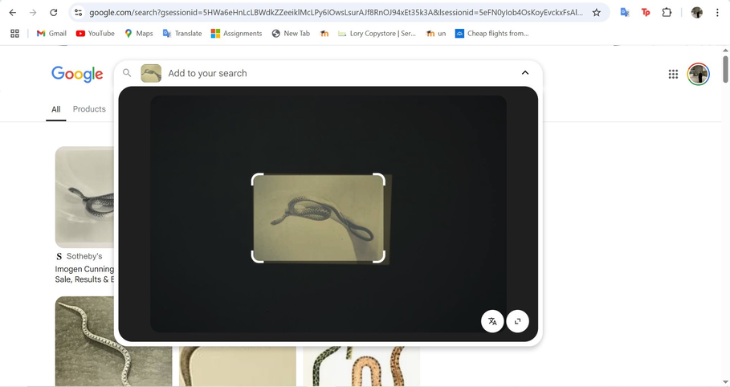Select the All results tab
The image size is (730, 387).
click(x=55, y=109)
